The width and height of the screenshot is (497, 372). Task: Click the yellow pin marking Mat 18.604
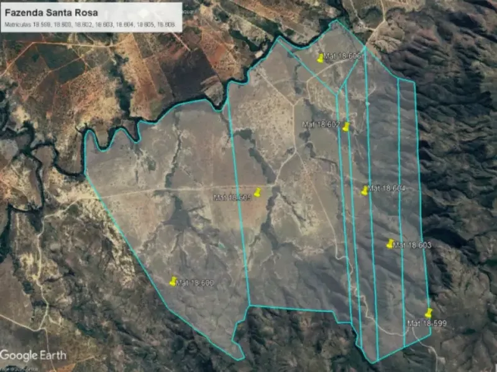(365, 190)
